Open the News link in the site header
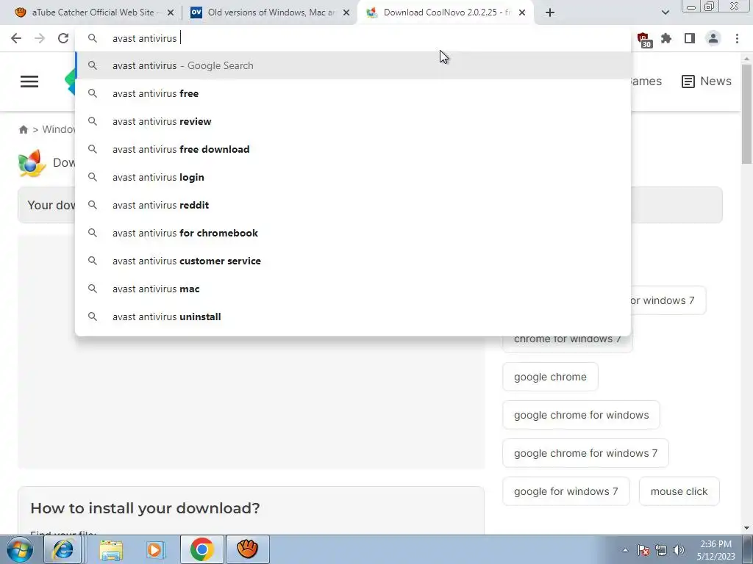 pyautogui.click(x=707, y=81)
